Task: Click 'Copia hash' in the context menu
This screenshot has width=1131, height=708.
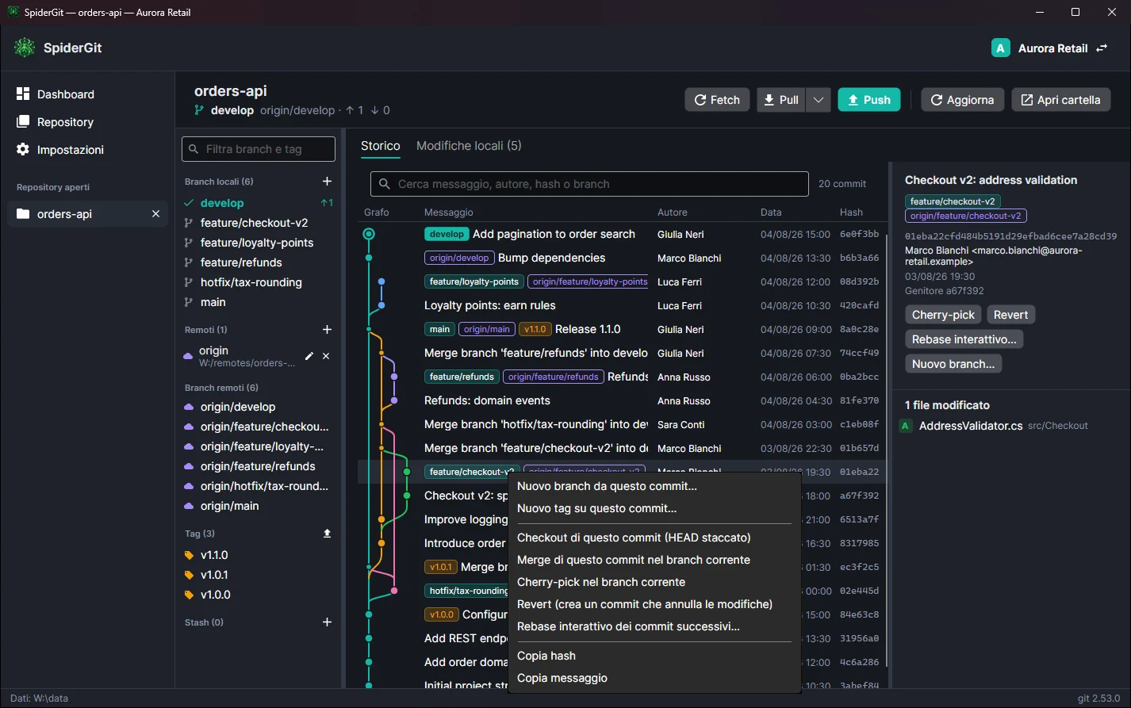Action: click(x=654, y=656)
